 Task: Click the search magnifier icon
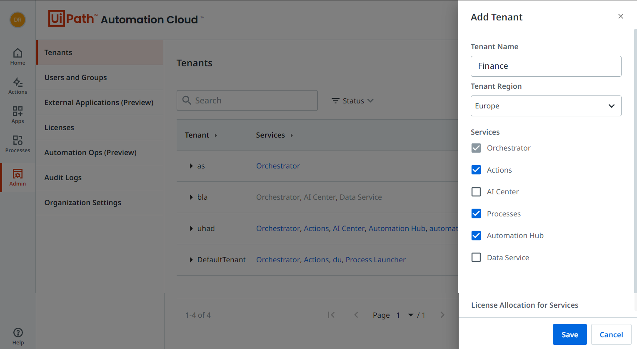[187, 100]
